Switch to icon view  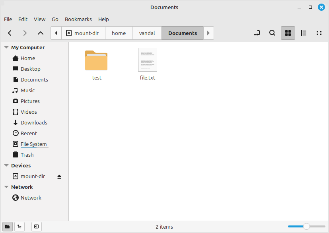tap(288, 33)
